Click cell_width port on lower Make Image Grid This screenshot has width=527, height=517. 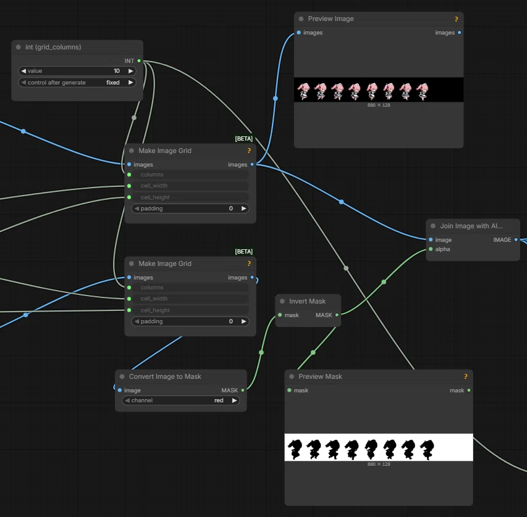click(x=129, y=299)
